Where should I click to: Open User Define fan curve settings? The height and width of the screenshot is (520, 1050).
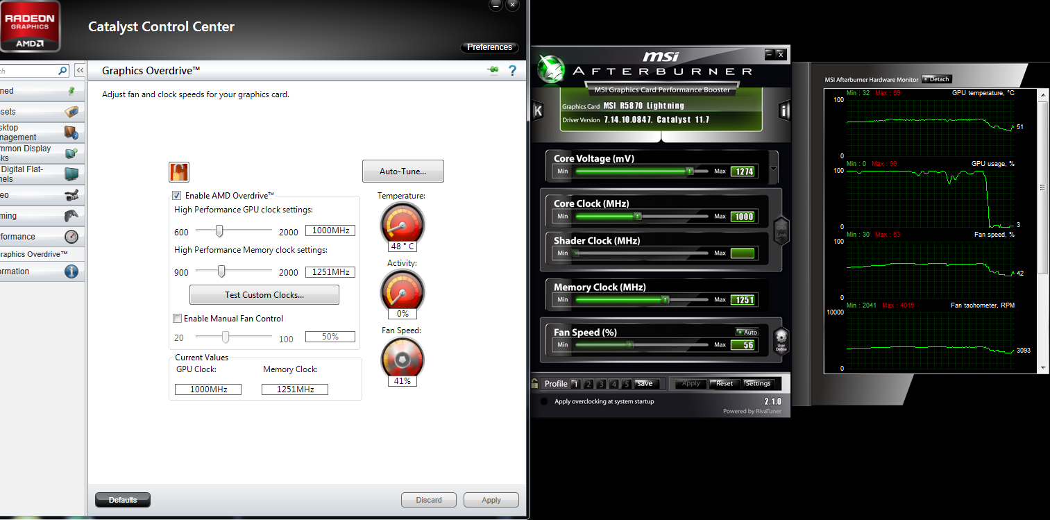pos(780,342)
